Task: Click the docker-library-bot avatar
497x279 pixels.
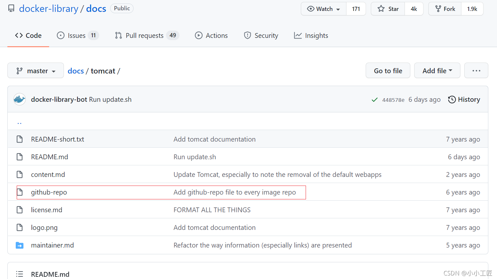Action: 19,99
